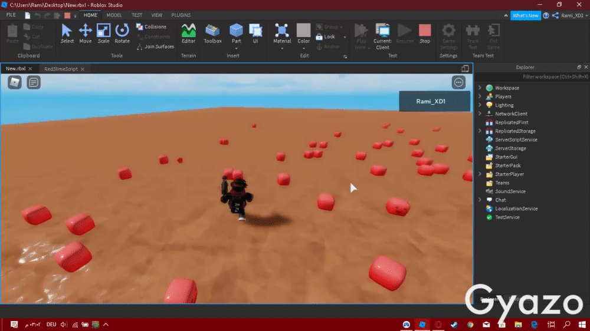Viewport: 590px width, 331px height.
Task: Click the red stop square in quick access bar
Action: tap(67, 15)
